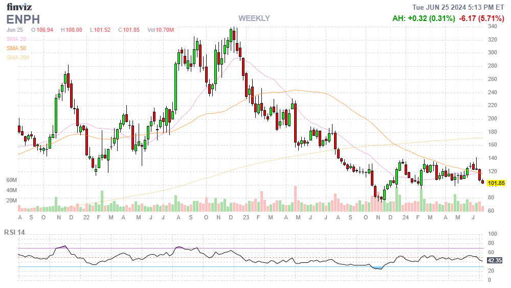511x288 pixels.
Task: Select the ENPH ticker symbol
Action: pos(23,19)
